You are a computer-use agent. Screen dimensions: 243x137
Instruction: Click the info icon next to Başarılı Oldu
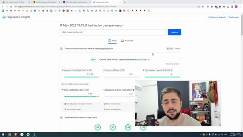[x=149, y=60]
